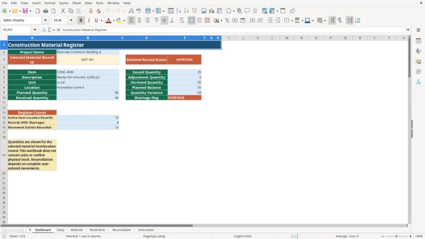Image resolution: width=425 pixels, height=239 pixels.
Task: Apply AutoFilter funnel icon
Action: 194,11
